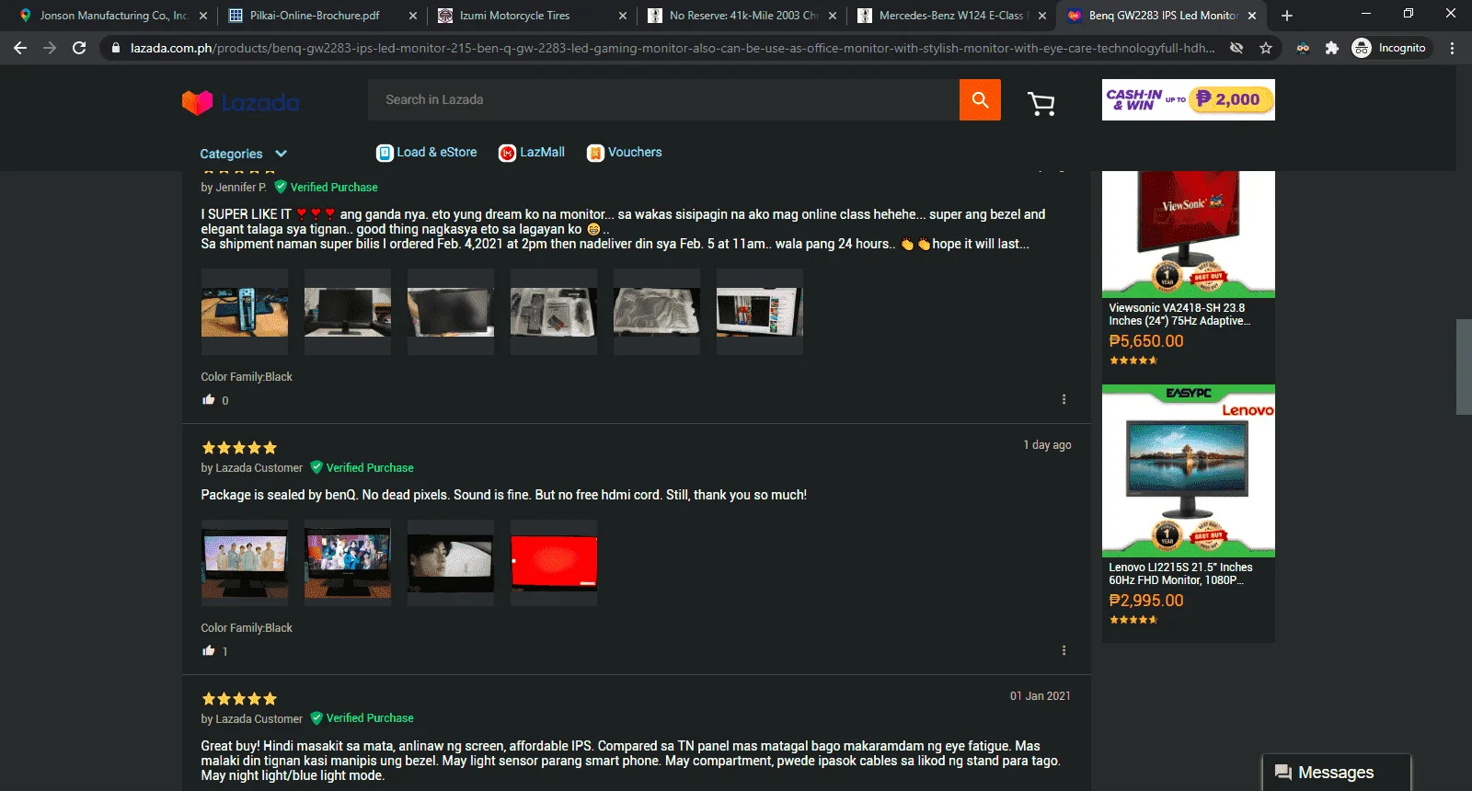Click the '01 Jan 2021' review date

pos(1041,696)
